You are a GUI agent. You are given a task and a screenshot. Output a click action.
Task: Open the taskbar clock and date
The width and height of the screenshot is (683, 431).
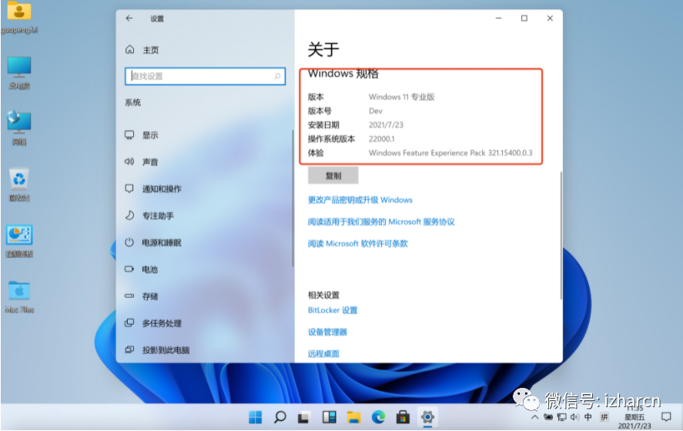(x=634, y=417)
